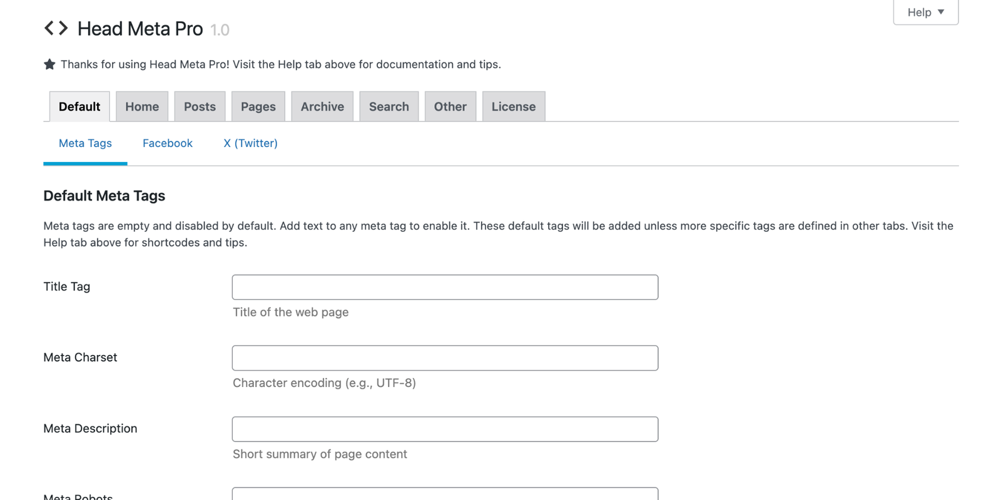Click the Meta Description label
The height and width of the screenshot is (500, 1001).
click(x=90, y=428)
